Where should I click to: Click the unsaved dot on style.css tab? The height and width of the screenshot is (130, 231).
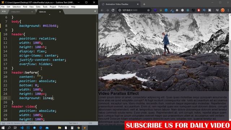[60, 12]
